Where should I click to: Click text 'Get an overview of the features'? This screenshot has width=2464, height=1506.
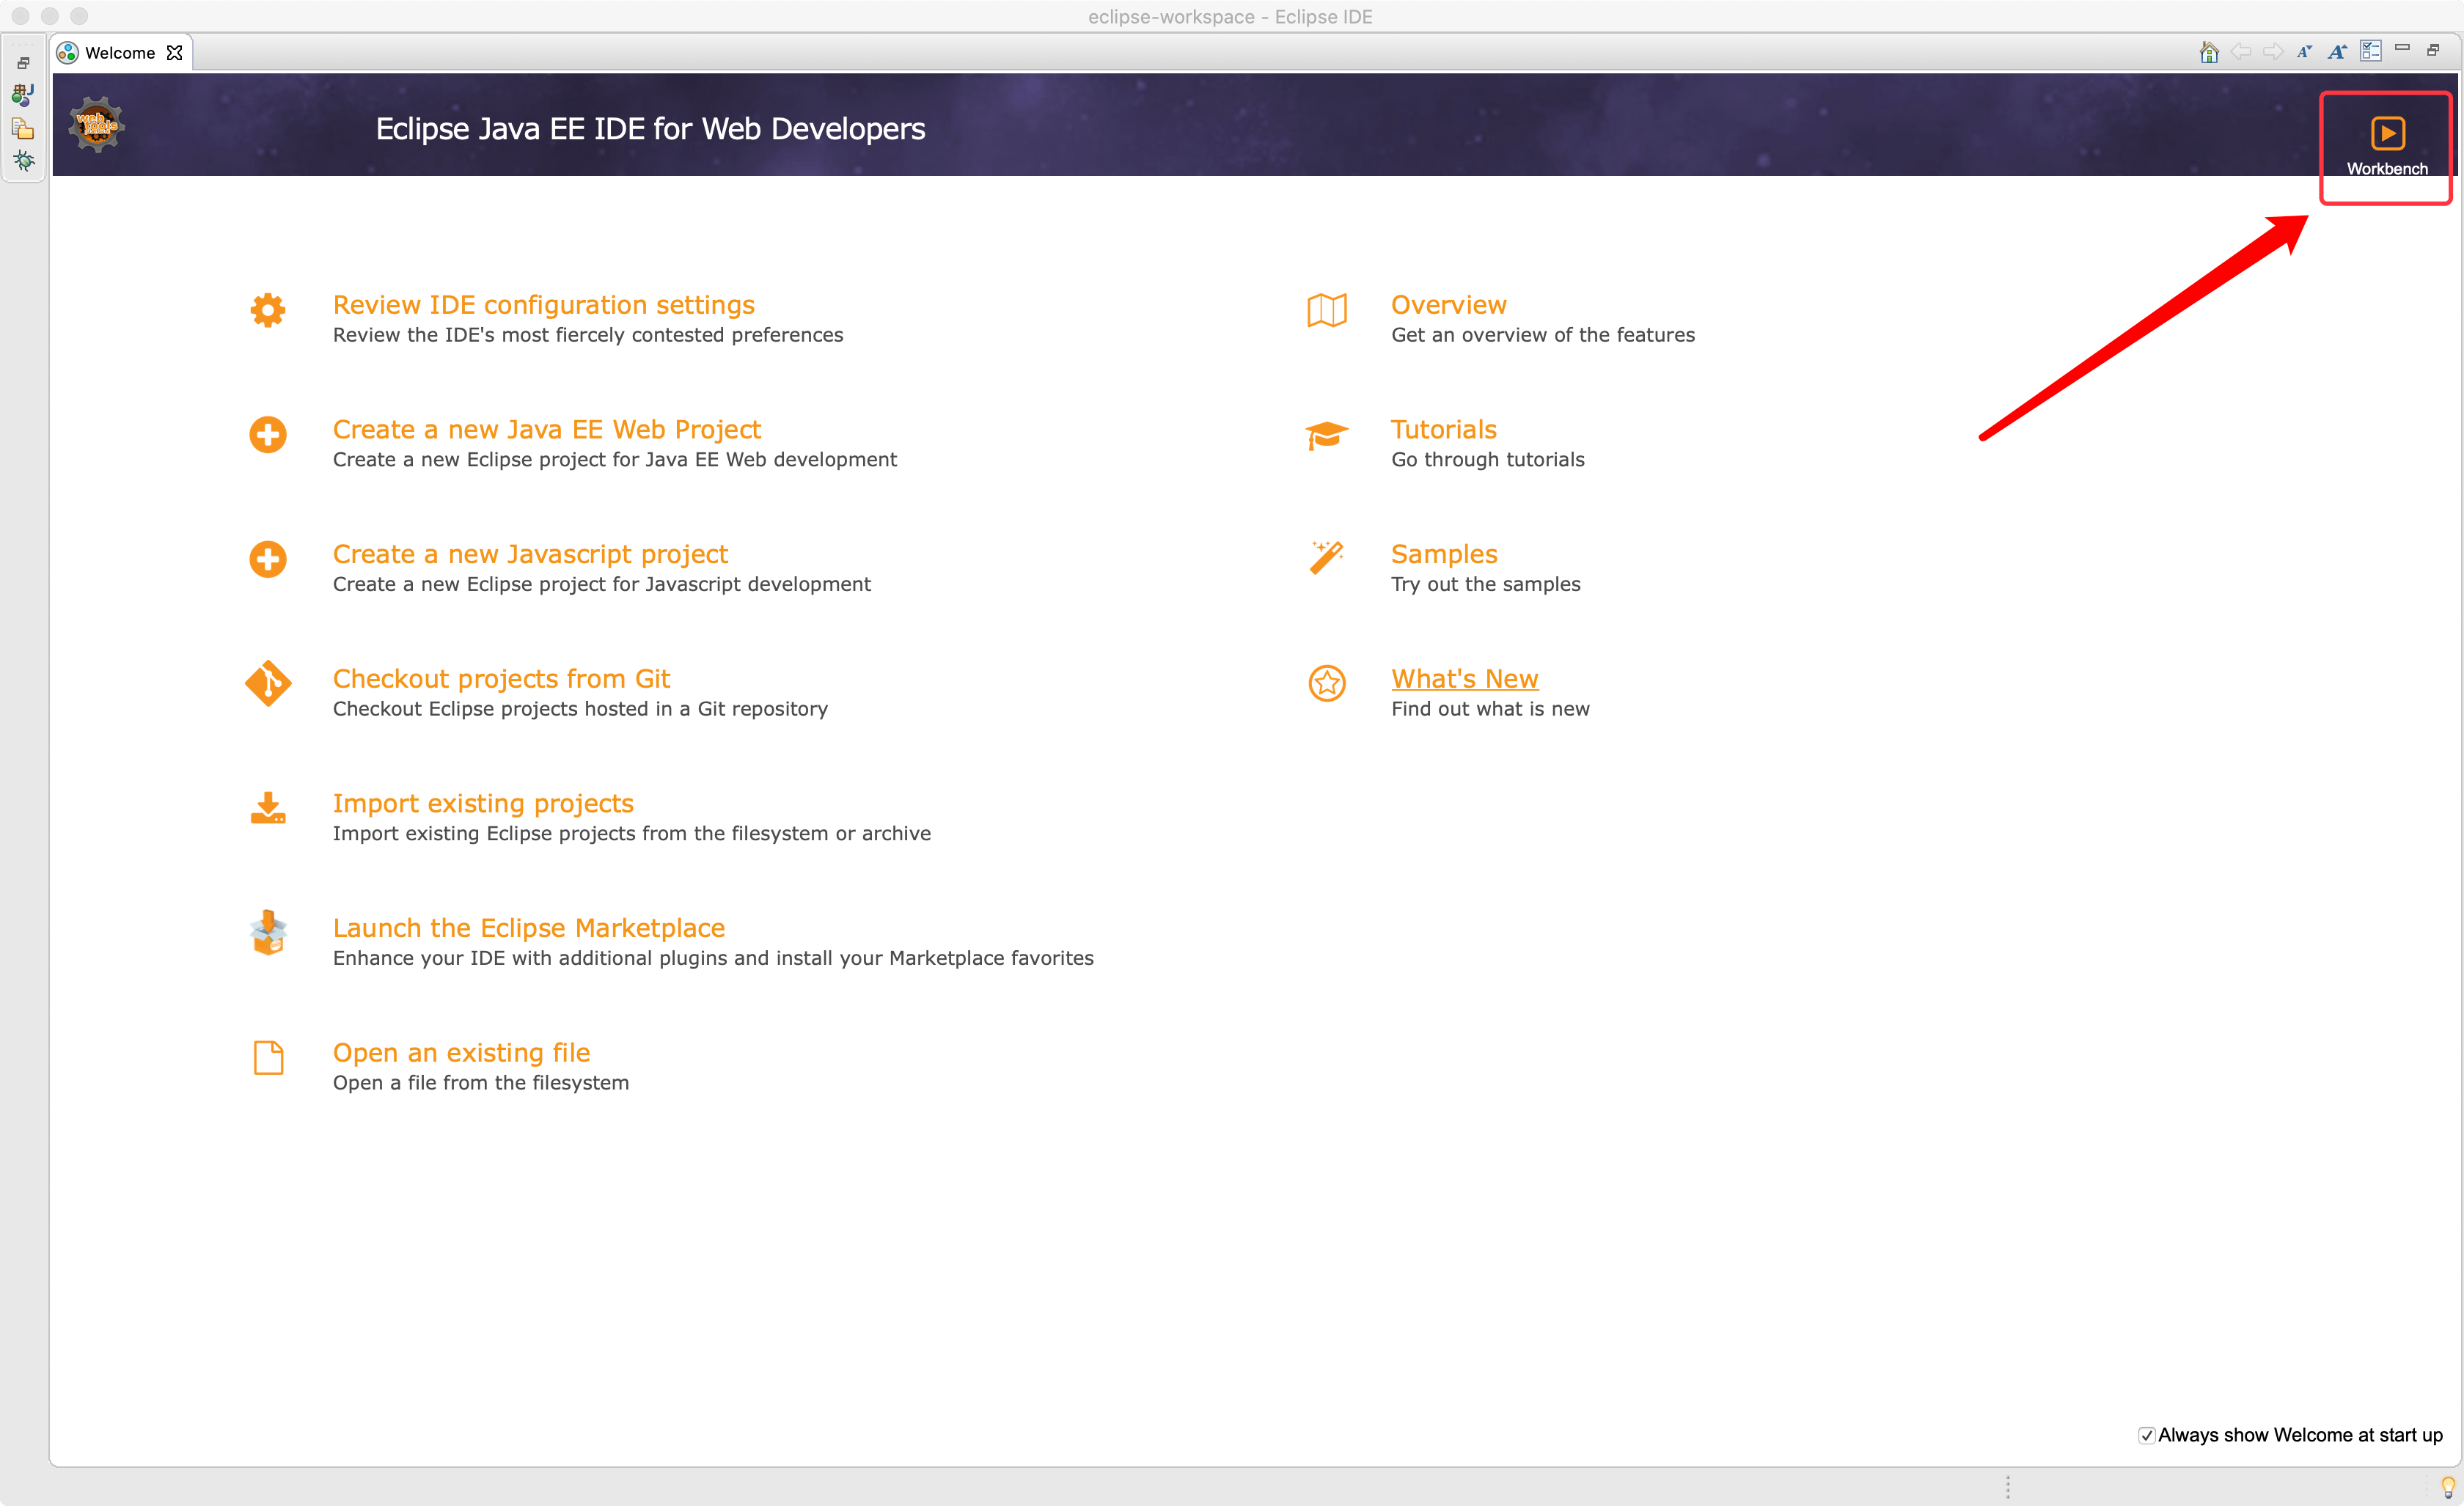coord(1543,335)
